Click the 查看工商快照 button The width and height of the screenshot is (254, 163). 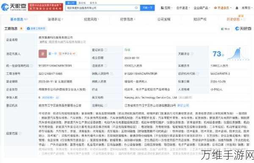pos(36,29)
